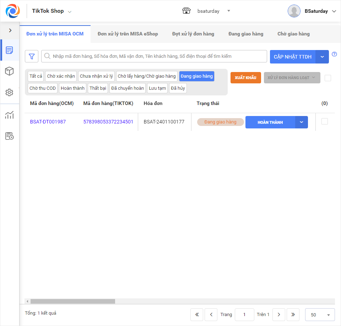Filter by Chờ thu COD status
This screenshot has height=326, width=341.
(43, 88)
